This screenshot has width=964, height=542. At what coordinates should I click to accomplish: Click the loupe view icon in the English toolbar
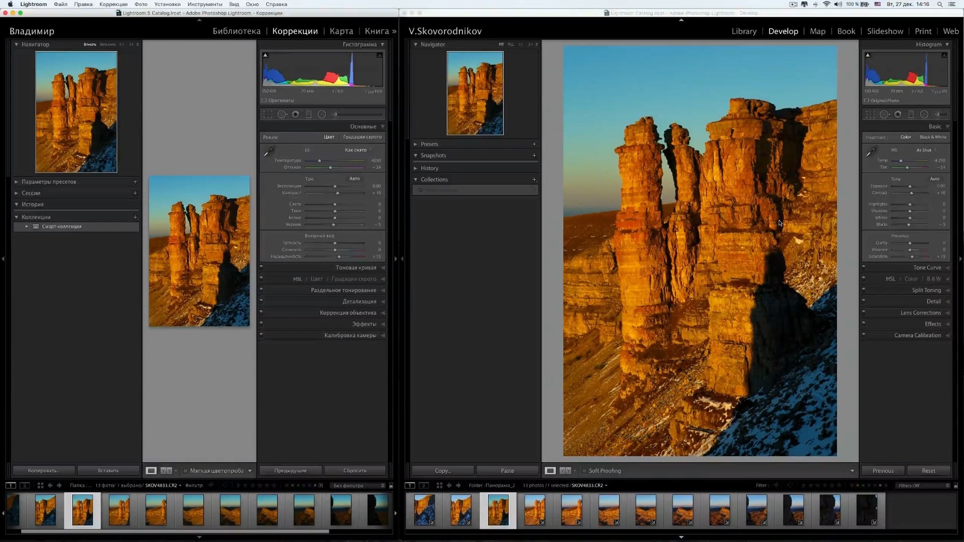pos(550,471)
